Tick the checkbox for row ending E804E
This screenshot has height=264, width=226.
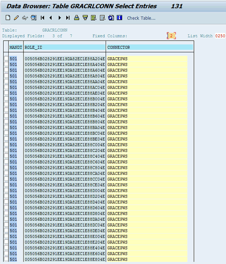[x=6, y=259]
